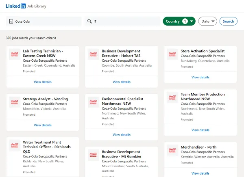
Task: Open Merchandiser - Perth job title
Action: [198, 147]
